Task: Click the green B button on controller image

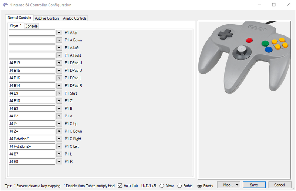Action: pos(265,43)
